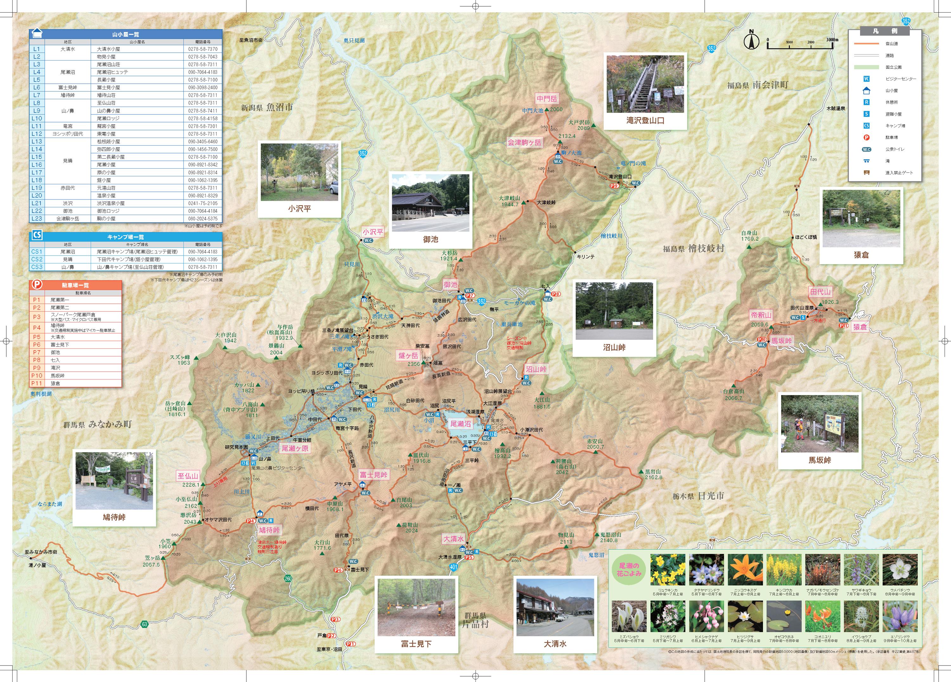Click the 山小屋 house icon in the legend
951x682 pixels.
(x=866, y=90)
